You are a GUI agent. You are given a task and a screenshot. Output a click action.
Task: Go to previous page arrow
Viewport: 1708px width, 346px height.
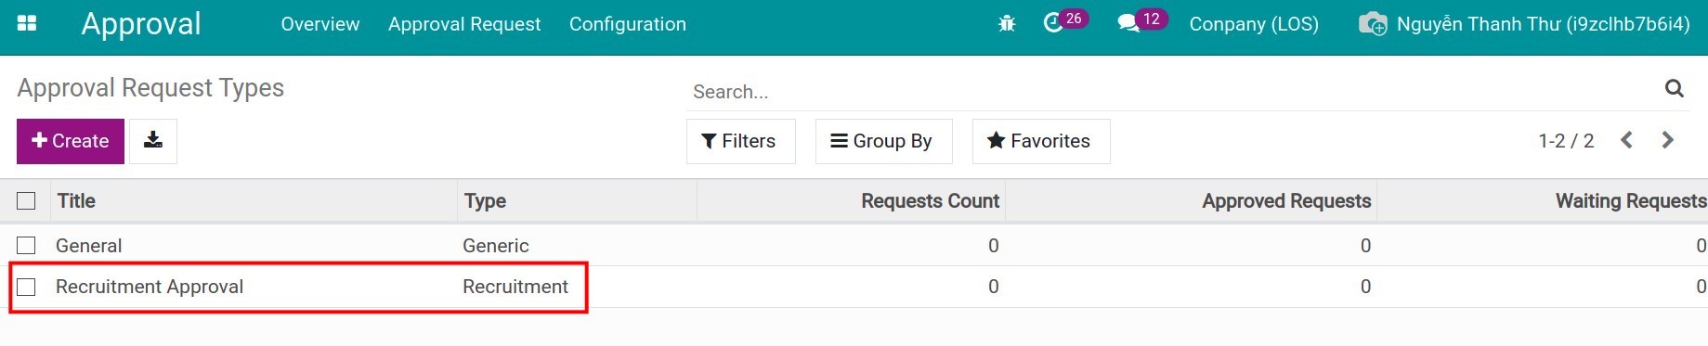point(1626,140)
